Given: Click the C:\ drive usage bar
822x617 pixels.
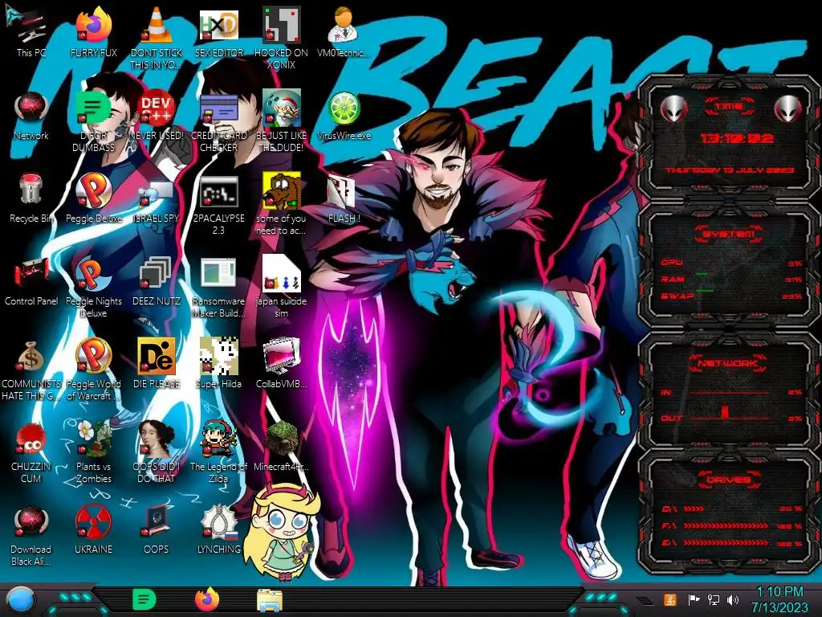Looking at the screenshot, I should 694,509.
